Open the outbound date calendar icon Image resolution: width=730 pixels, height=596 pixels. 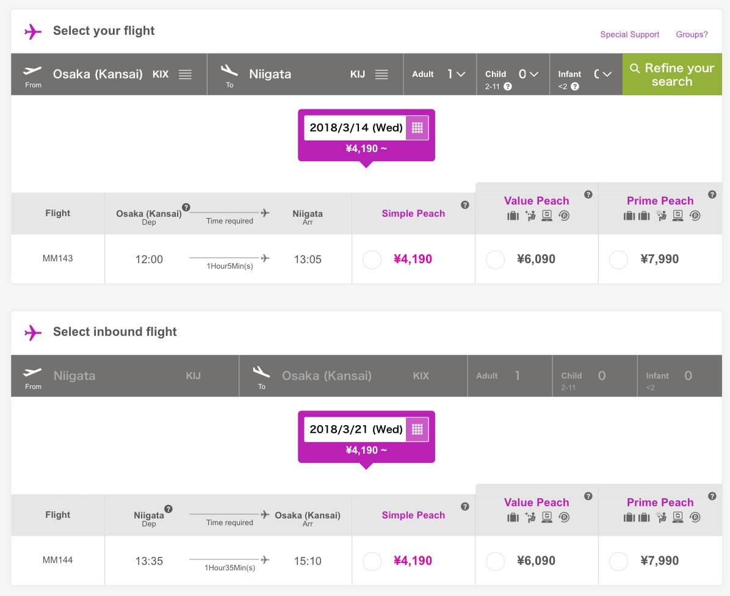point(417,128)
